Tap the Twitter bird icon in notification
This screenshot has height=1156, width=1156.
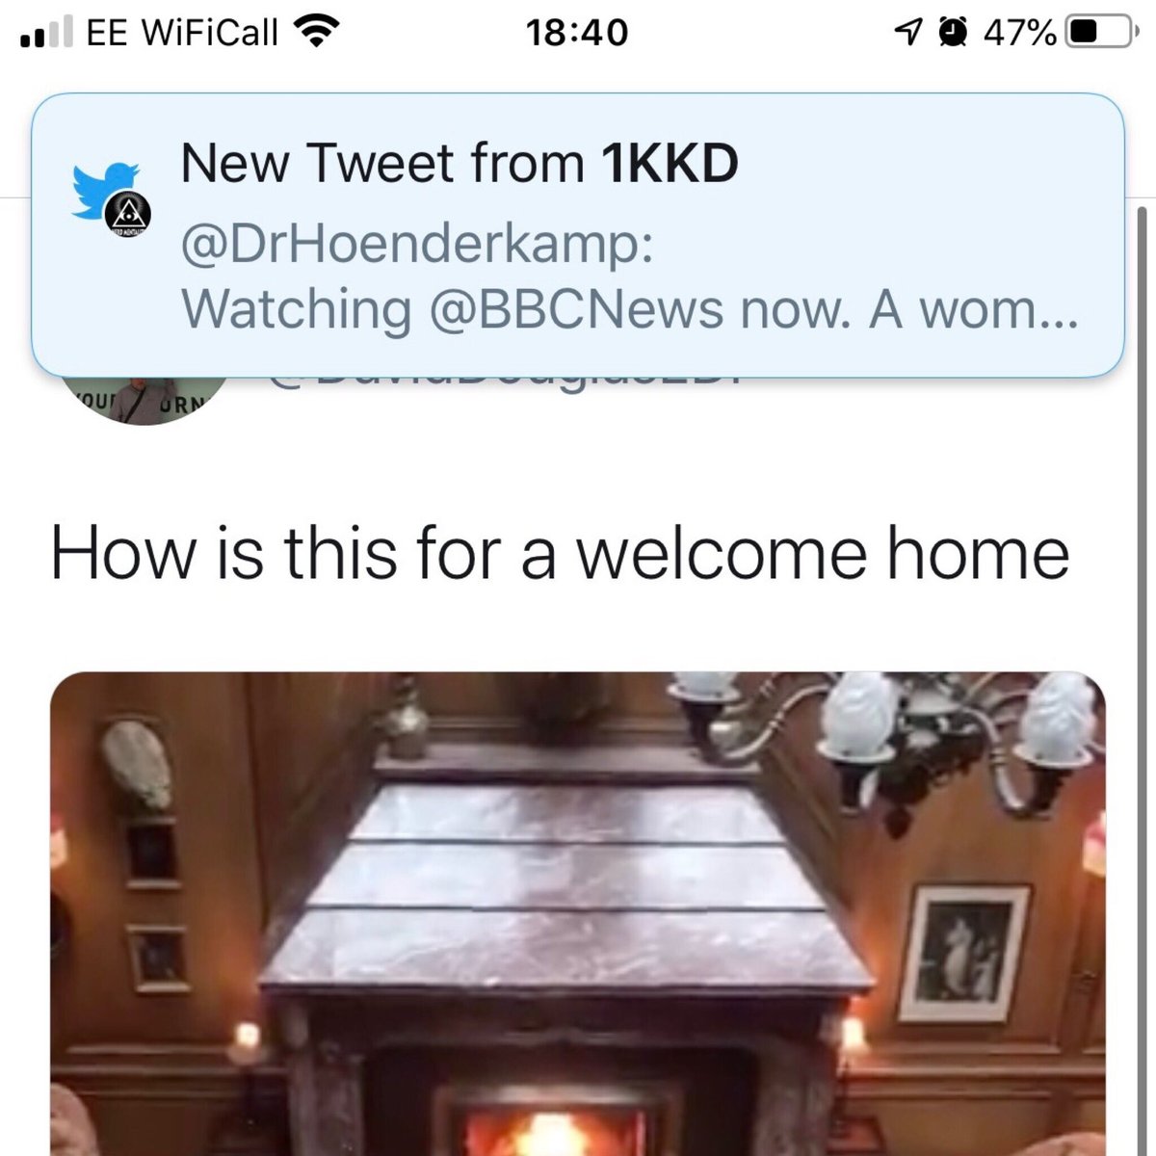tap(103, 189)
